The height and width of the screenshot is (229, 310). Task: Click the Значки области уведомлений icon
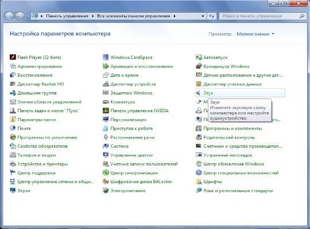tap(13, 102)
